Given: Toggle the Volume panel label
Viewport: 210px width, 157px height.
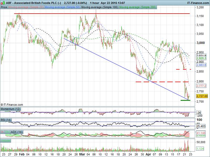Looking at the screenshot, I should (x=6, y=141).
